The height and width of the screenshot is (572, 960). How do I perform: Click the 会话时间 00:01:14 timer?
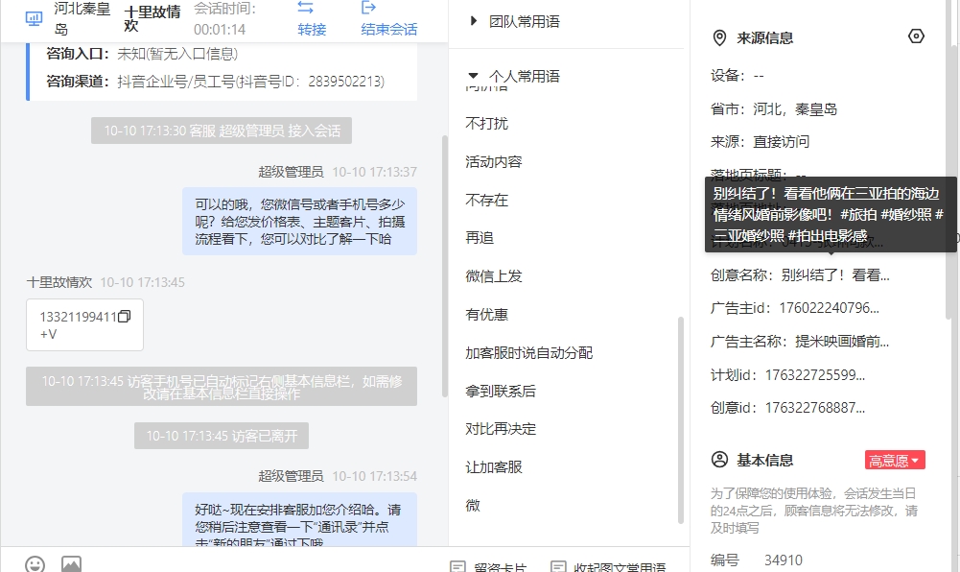[224, 19]
